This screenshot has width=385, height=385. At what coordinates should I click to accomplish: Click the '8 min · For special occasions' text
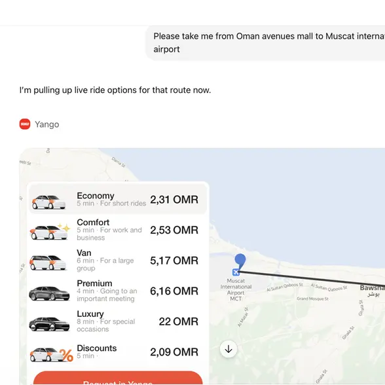click(x=106, y=325)
